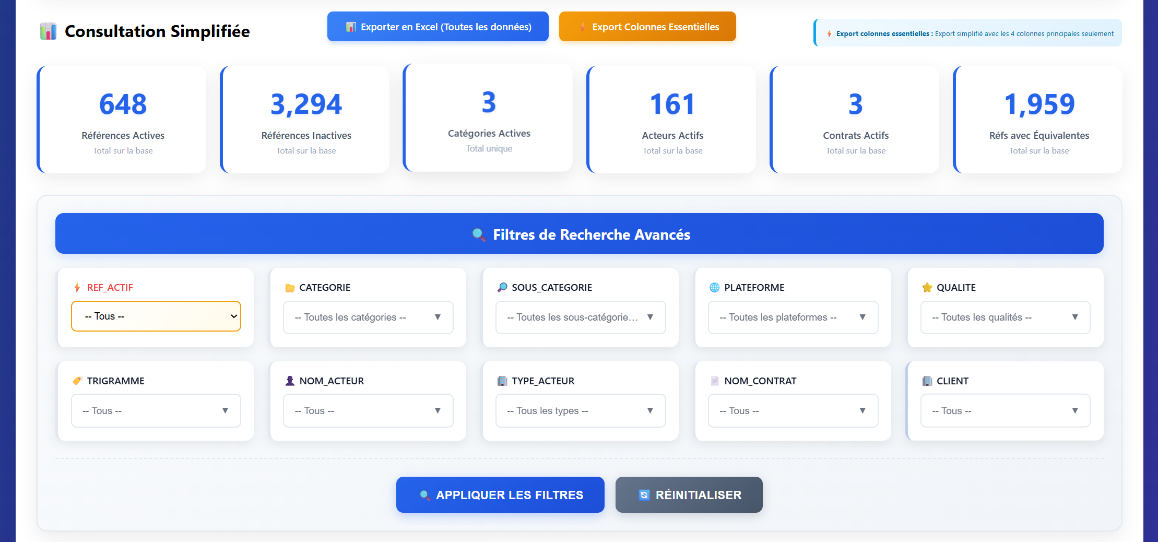Click Export Colonnes Essentielles button
Screen dimensions: 1158x542
pos(647,27)
